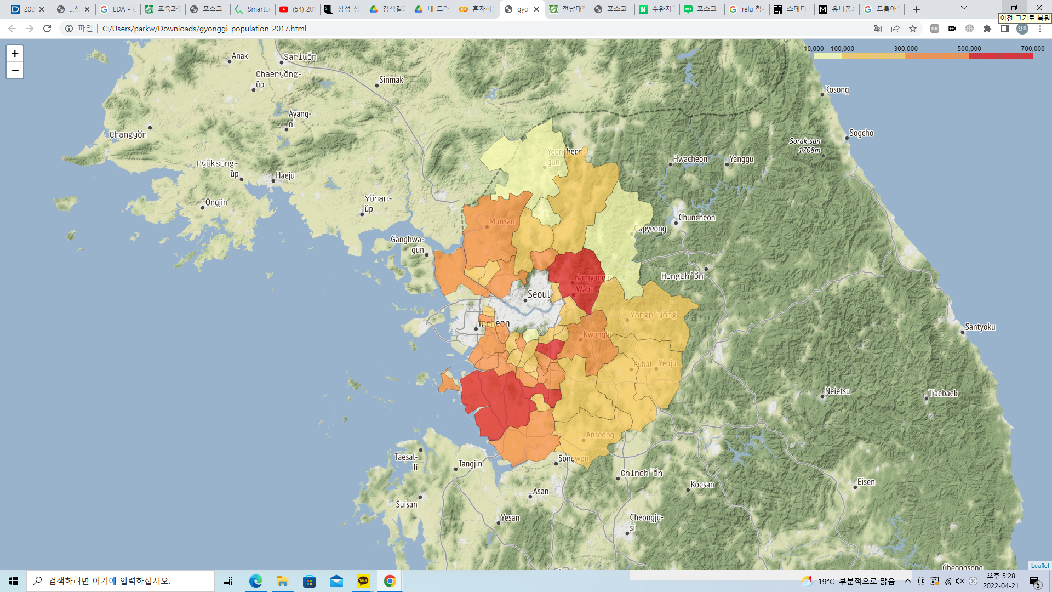Zoom in on the Leaflet map
This screenshot has width=1052, height=592.
pos(15,54)
